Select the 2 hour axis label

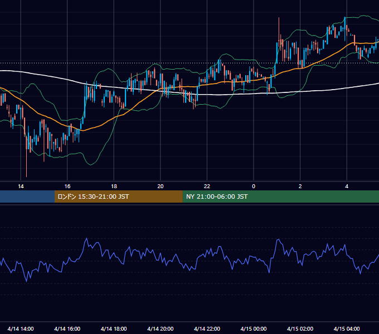[300, 186]
